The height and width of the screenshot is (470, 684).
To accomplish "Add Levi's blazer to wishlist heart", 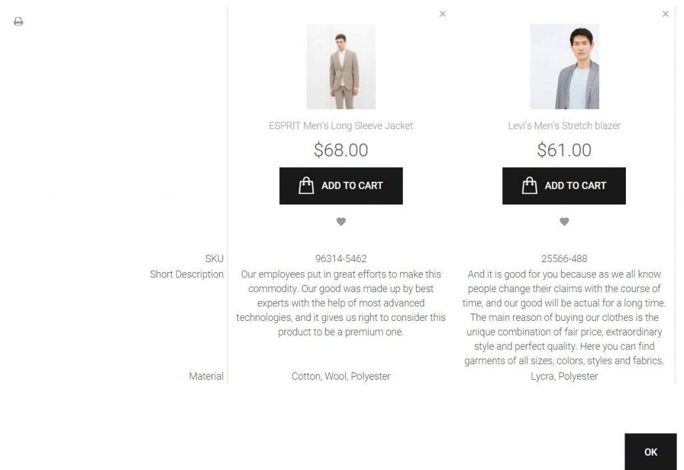I will tap(564, 222).
